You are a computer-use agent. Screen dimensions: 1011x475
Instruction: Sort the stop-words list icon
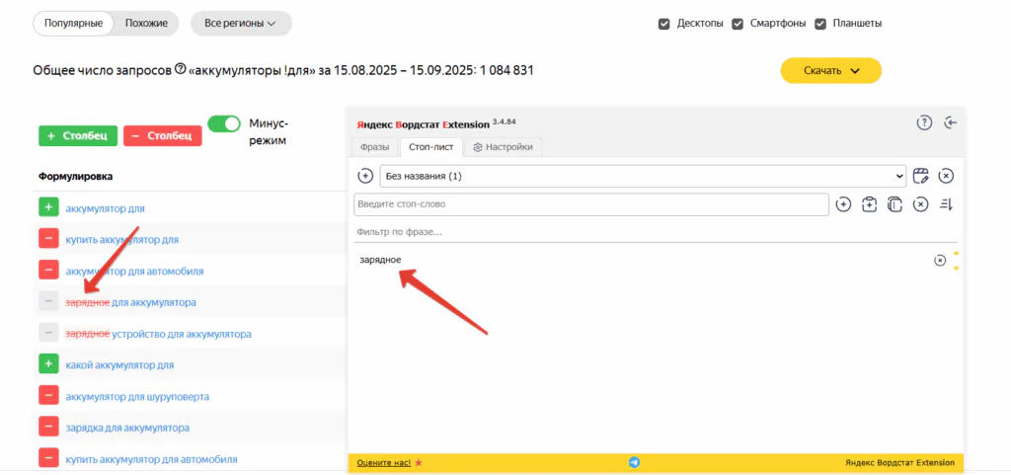[946, 204]
